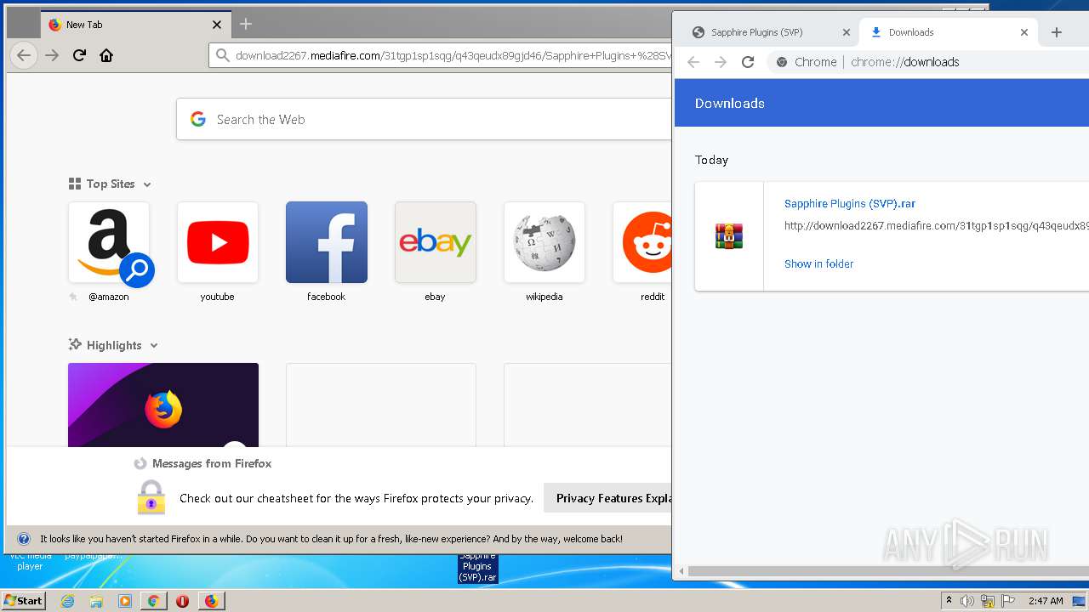Open the Windows Start menu
The height and width of the screenshot is (612, 1089).
(24, 601)
